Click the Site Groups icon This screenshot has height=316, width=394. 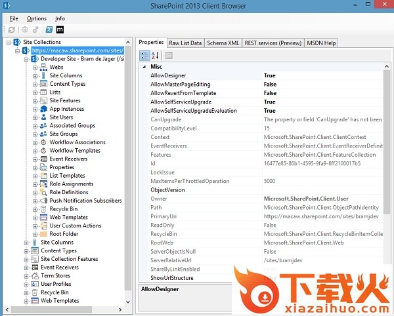coord(43,134)
